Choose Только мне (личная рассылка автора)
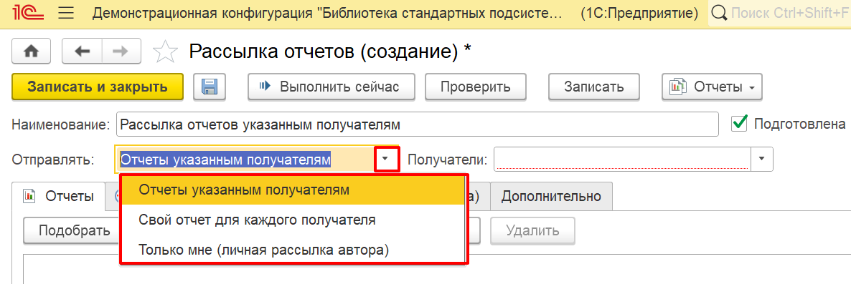 [293, 250]
